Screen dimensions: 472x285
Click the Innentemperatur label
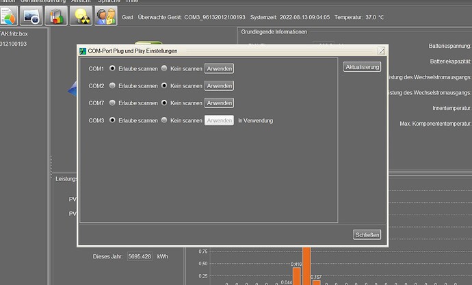click(451, 108)
